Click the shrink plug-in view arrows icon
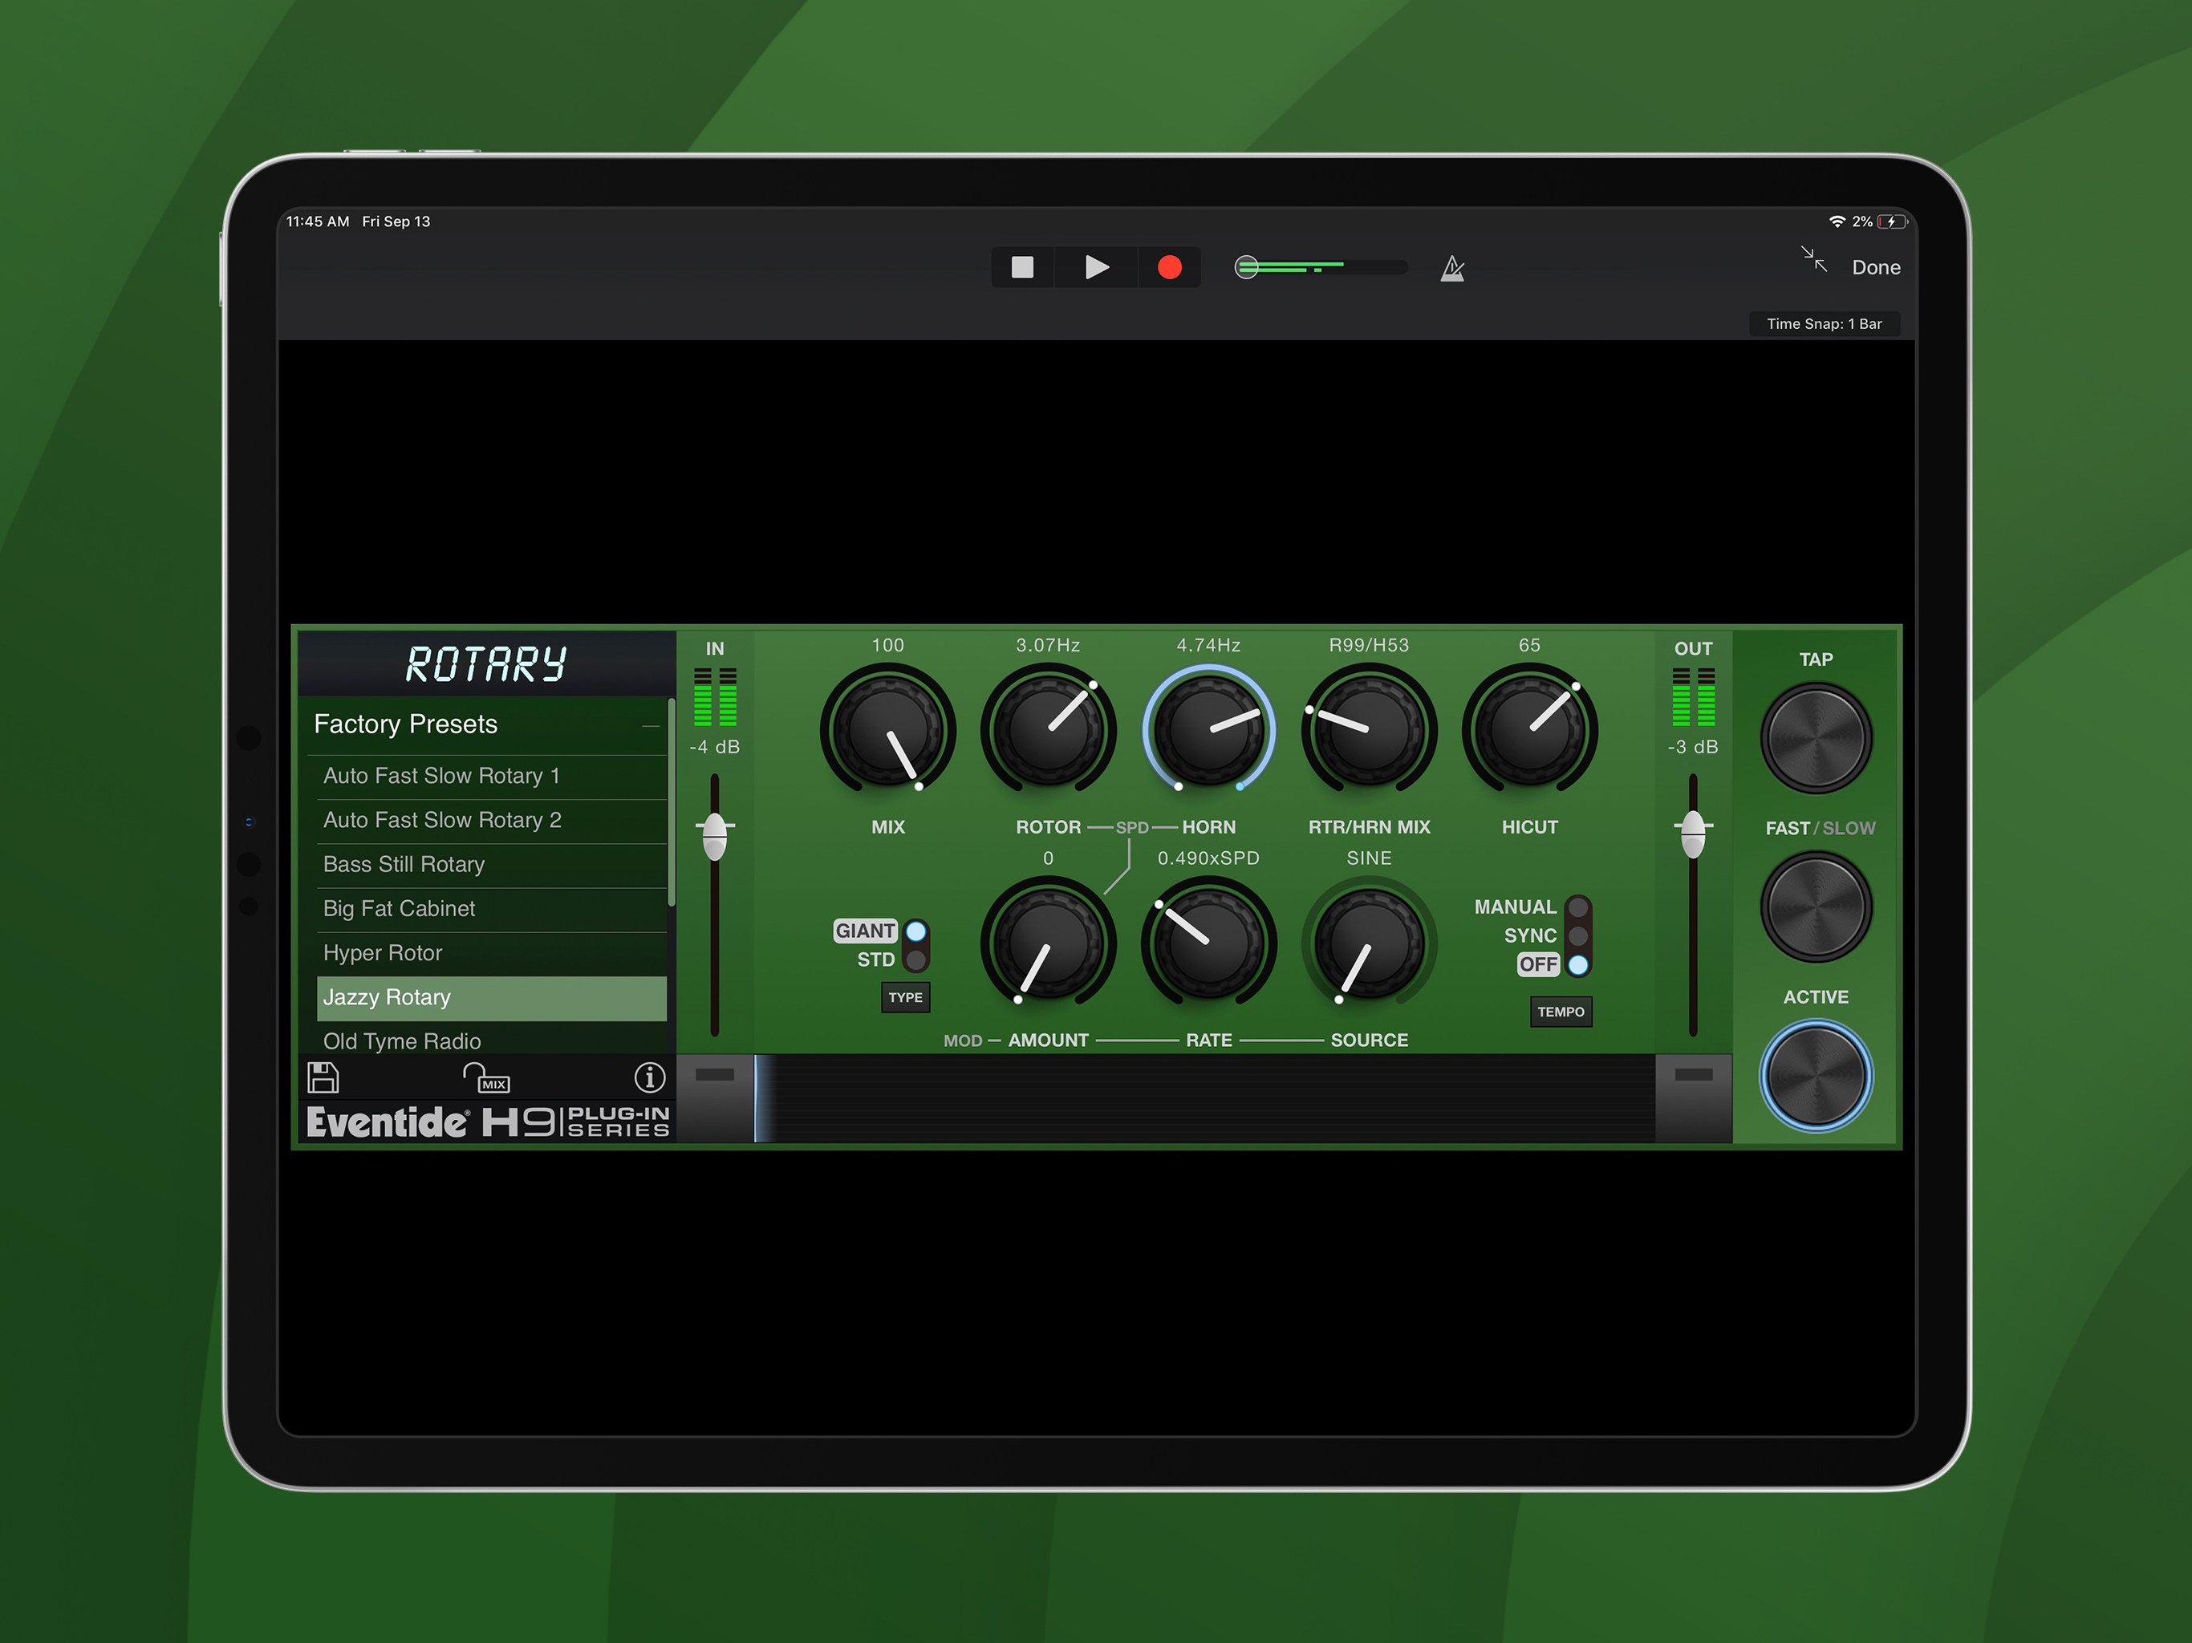2192x1643 pixels. pos(1813,260)
